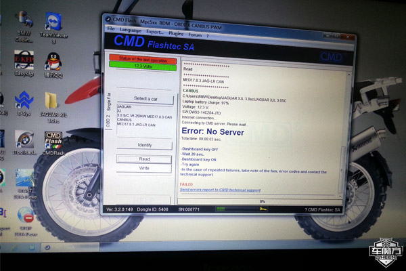Click the yellow wrench icon in status bar
The image size is (406, 271).
click(x=263, y=209)
